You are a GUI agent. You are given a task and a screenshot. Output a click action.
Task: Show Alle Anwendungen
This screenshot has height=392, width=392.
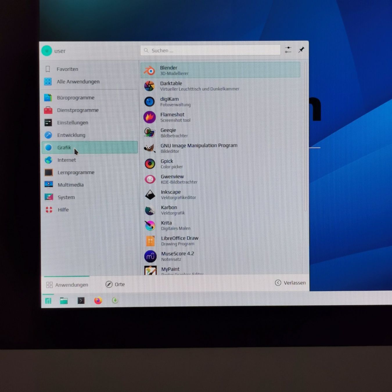click(x=90, y=82)
